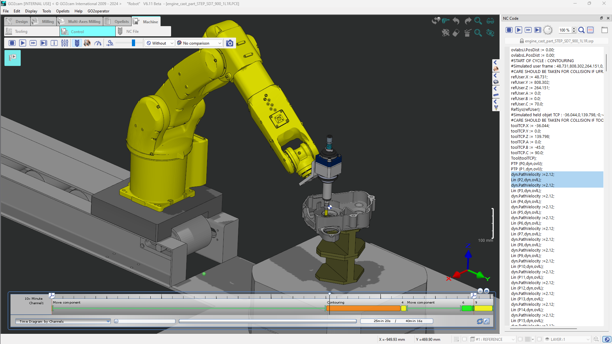Play the machine simulation in Control toolbar
Viewport: 612px width, 344px height.
point(23,43)
